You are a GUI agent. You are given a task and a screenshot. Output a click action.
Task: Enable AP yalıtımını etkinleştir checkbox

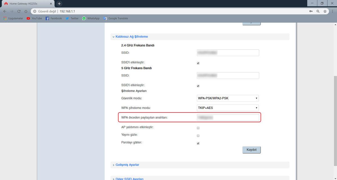click(198, 128)
